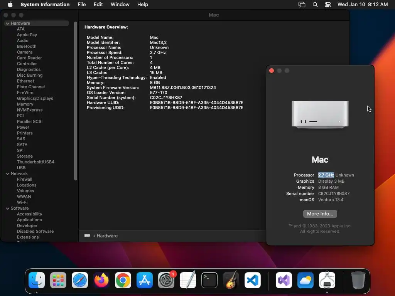Collapse the Hardware section in sidebar
Screen dimensions: 395x296
click(x=8, y=24)
